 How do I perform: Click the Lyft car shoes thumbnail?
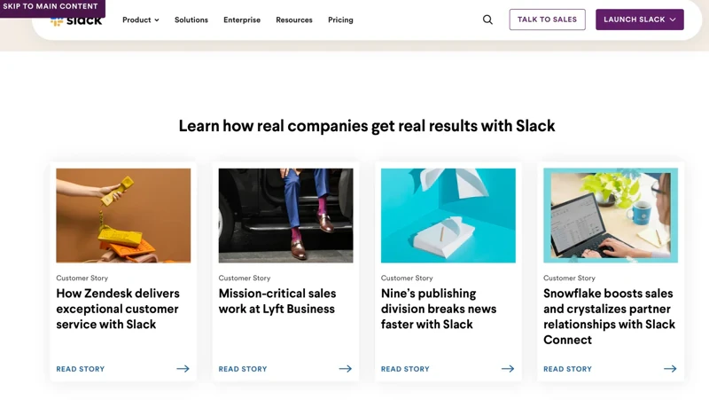pos(285,216)
